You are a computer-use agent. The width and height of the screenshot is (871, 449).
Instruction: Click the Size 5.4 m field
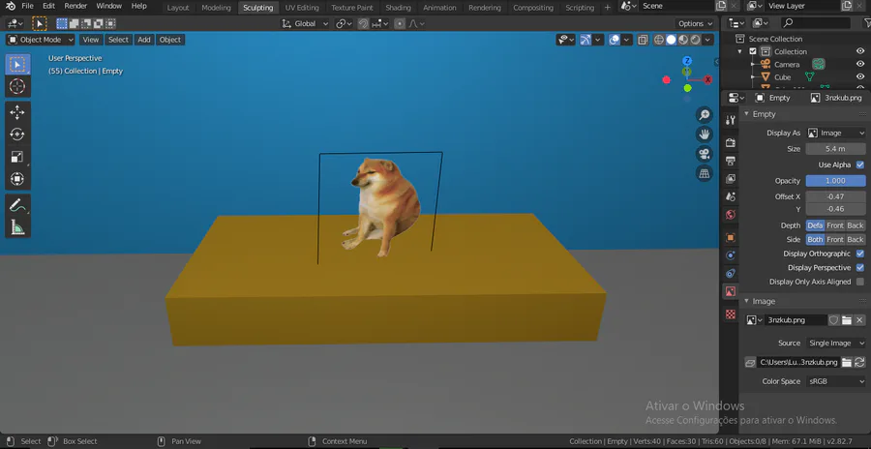tap(835, 149)
